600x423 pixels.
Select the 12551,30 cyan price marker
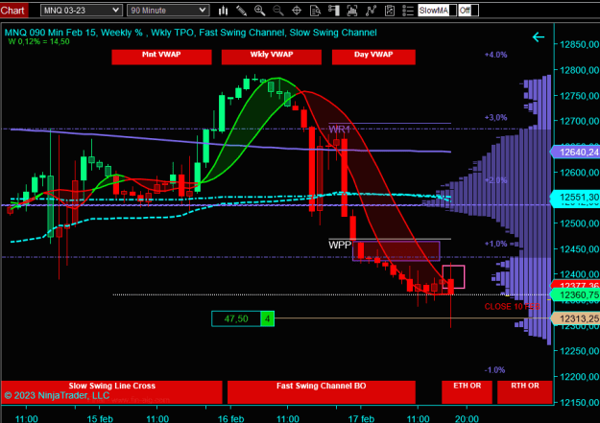click(x=575, y=198)
